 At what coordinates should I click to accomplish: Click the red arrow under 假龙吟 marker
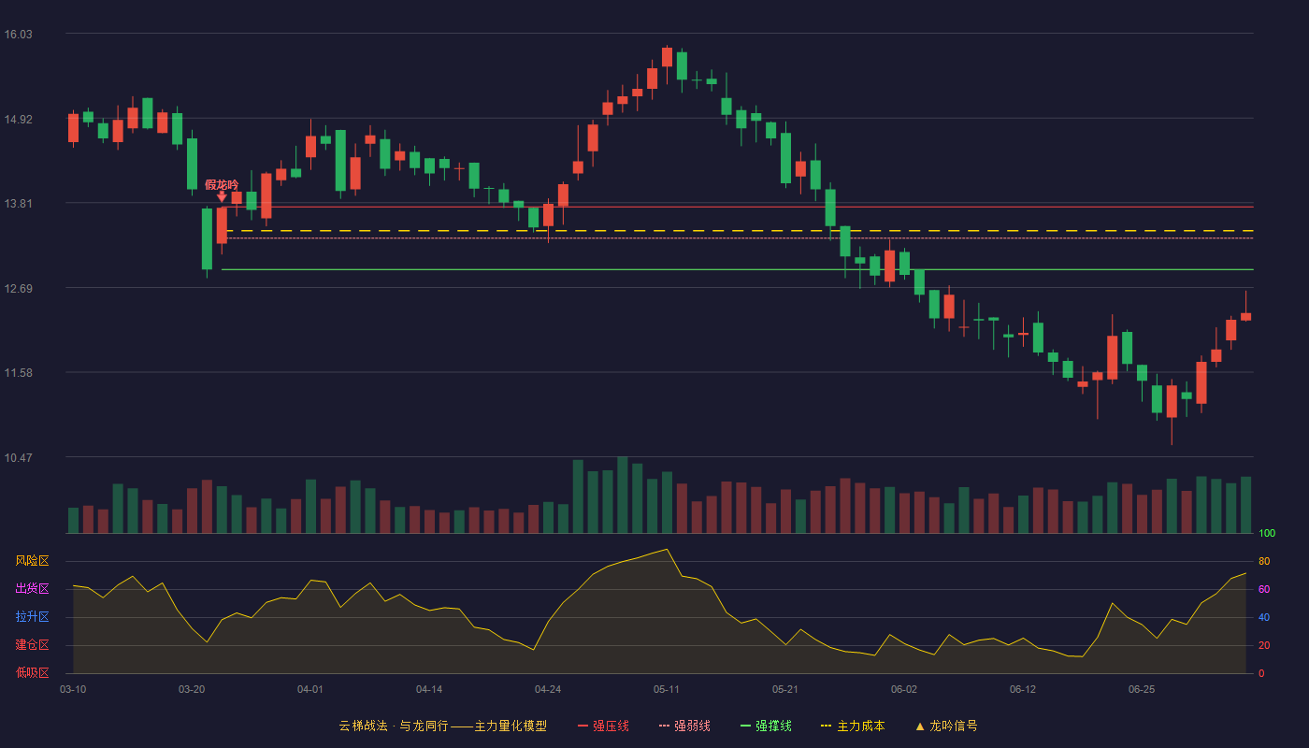[222, 197]
